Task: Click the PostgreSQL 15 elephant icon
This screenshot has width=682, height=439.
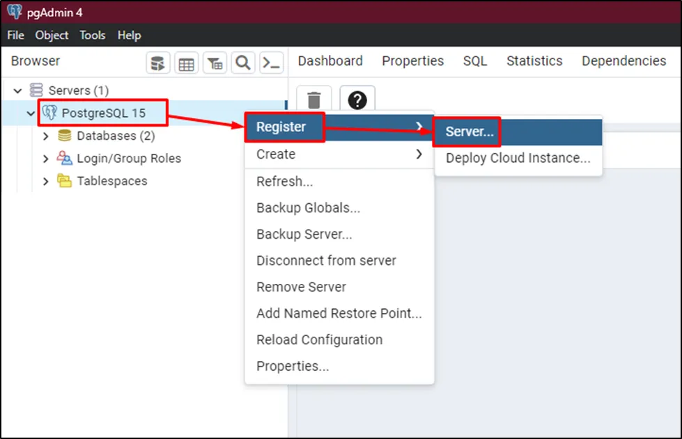Action: (50, 113)
